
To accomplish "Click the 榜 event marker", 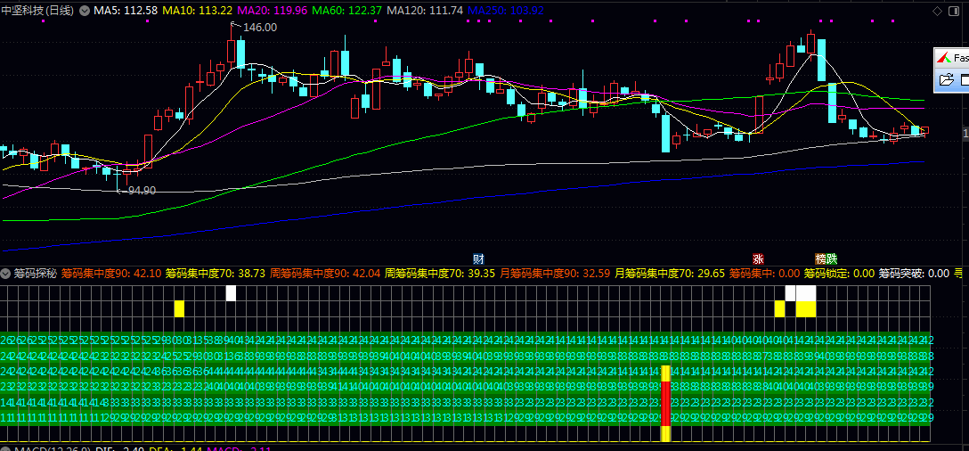I will tap(820, 258).
